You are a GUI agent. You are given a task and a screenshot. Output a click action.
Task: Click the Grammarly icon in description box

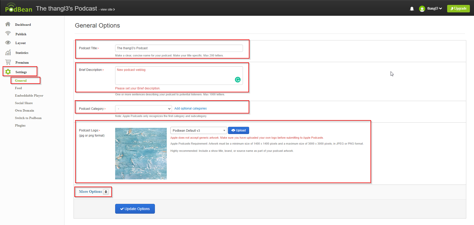pos(238,80)
